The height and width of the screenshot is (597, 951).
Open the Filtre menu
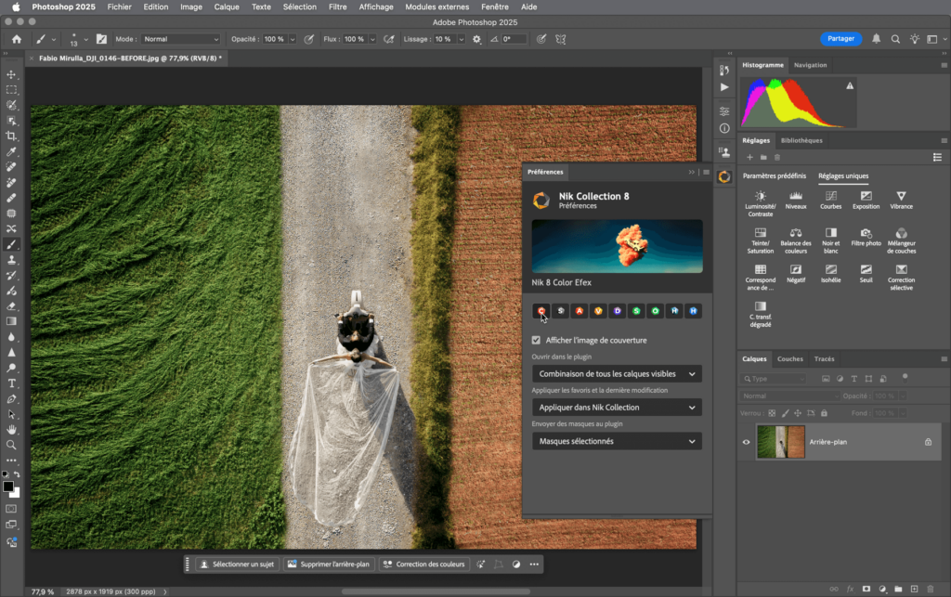338,6
